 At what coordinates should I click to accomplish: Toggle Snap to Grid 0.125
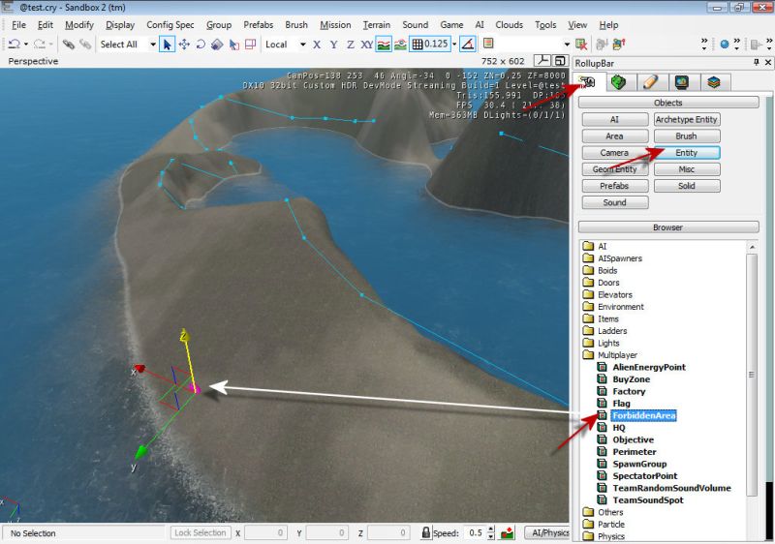click(429, 44)
